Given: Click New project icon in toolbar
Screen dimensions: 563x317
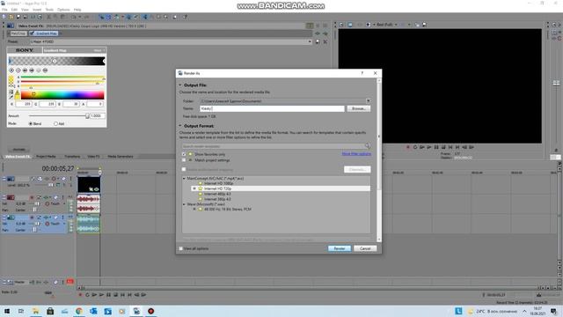Looking at the screenshot, I should 4,17.
